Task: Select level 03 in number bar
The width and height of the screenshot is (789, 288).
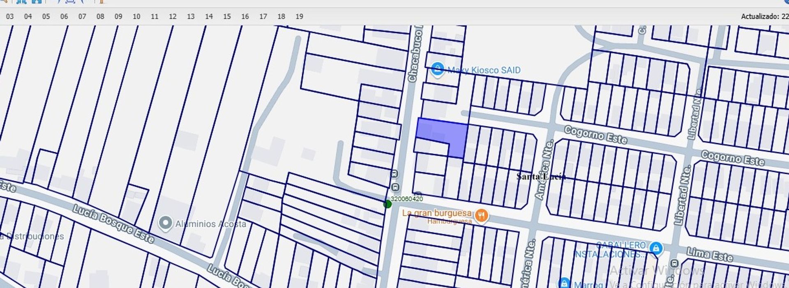Action: pyautogui.click(x=9, y=16)
